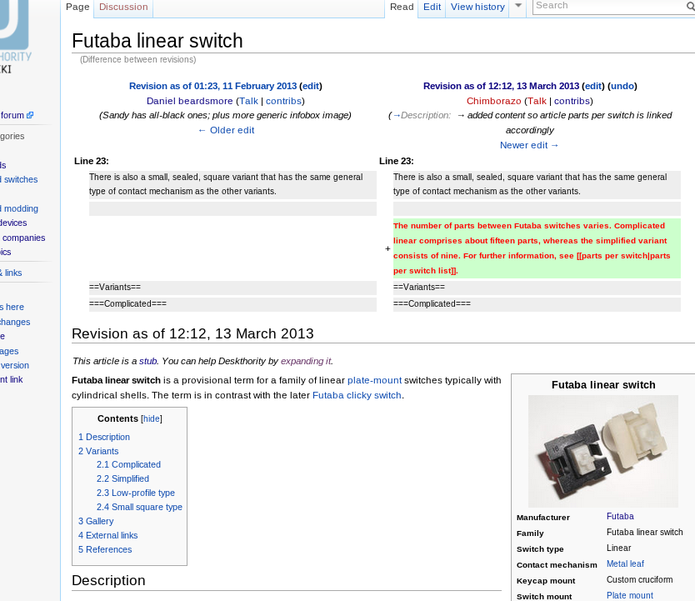Switch to the Discussion tab

[x=123, y=7]
